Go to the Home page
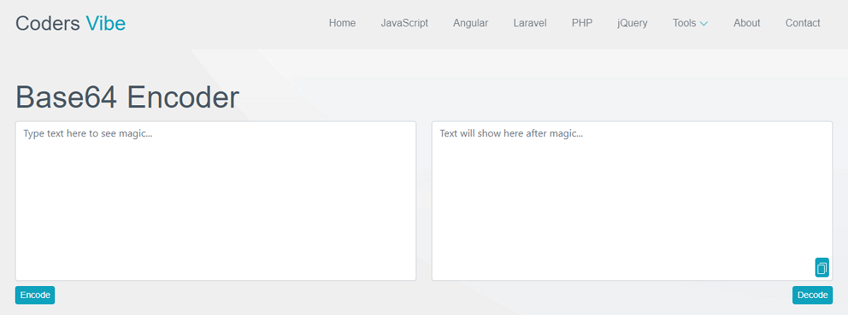Screen dimensions: 848x315 coord(342,23)
